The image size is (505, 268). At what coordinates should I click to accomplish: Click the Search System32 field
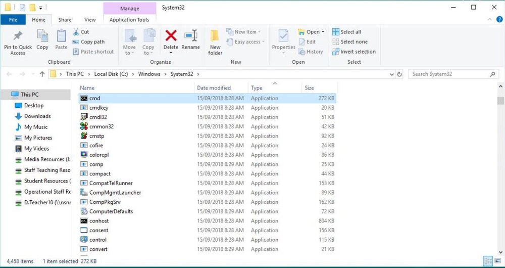[x=454, y=74]
